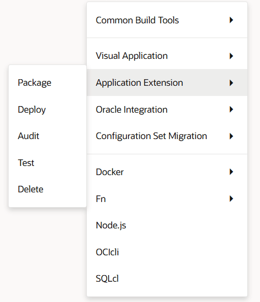260x302 pixels.
Task: Open the Common Build Tools menu item
Action: (167, 20)
